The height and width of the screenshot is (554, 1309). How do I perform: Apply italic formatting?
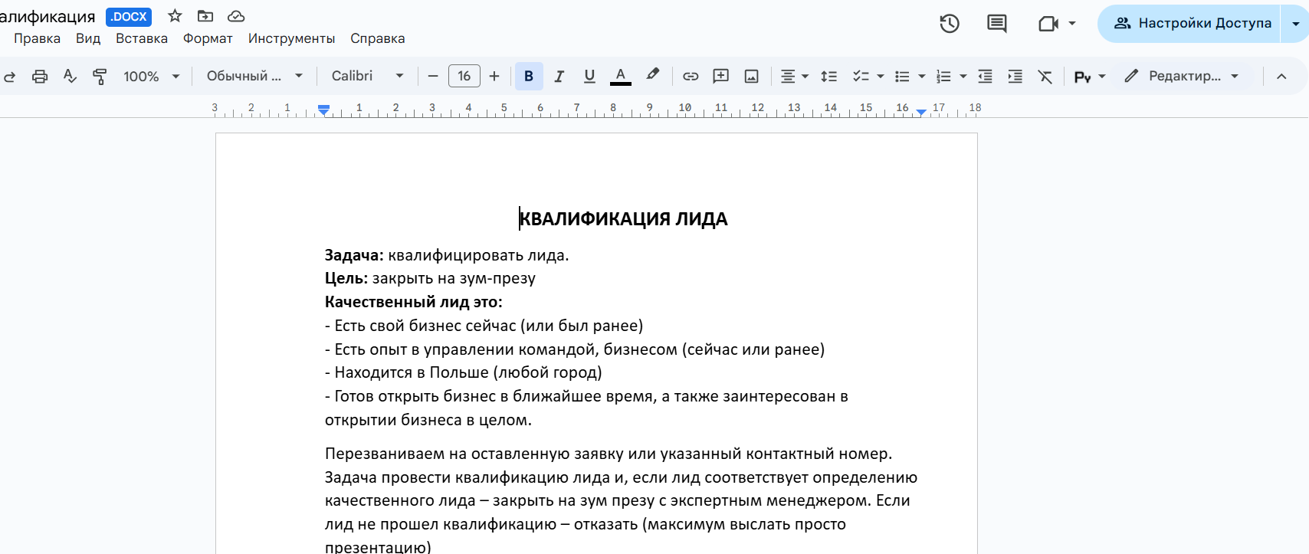pos(559,76)
